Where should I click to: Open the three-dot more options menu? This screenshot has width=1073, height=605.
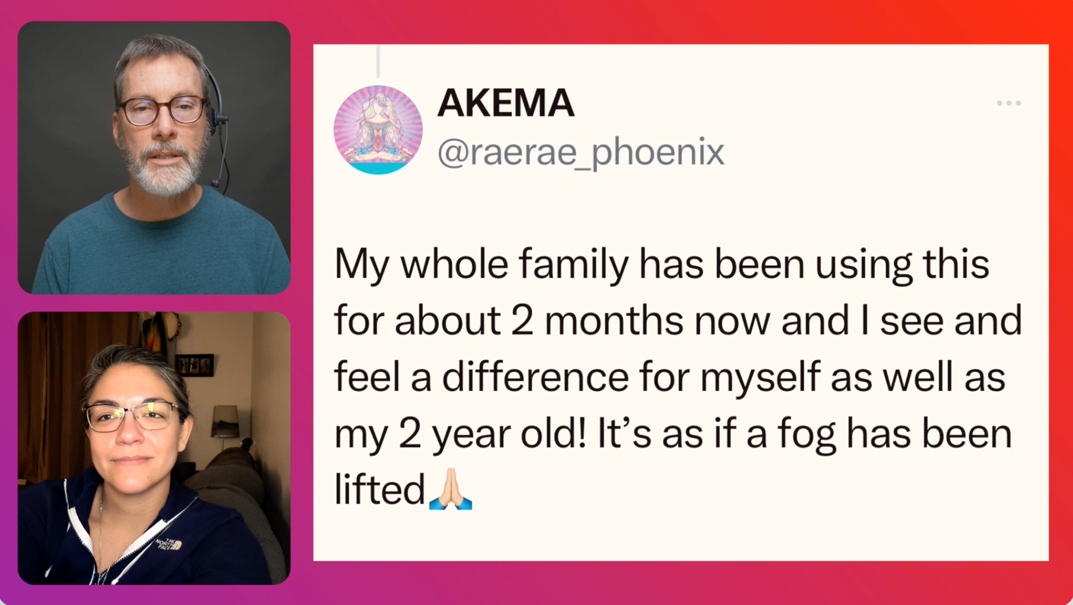(1009, 103)
